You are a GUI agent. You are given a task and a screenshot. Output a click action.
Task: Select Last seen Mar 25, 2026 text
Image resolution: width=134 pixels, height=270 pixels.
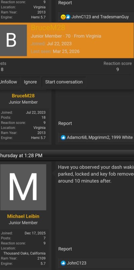(55, 51)
